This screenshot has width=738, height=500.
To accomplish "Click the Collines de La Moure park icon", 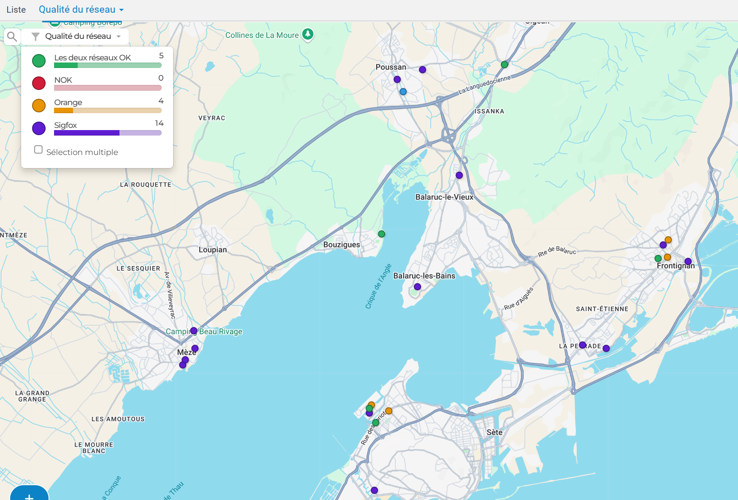I will tap(308, 34).
